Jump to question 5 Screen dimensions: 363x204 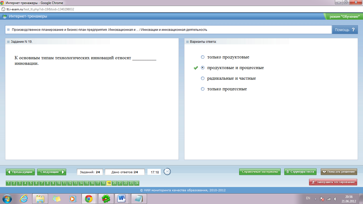31,183
